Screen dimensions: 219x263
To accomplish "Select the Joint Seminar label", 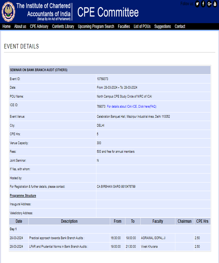I will tap(18, 161).
